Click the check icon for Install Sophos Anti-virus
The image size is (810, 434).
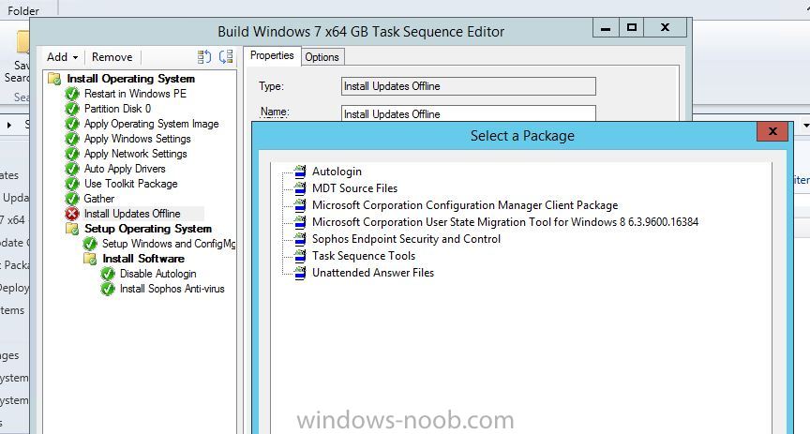coord(108,289)
